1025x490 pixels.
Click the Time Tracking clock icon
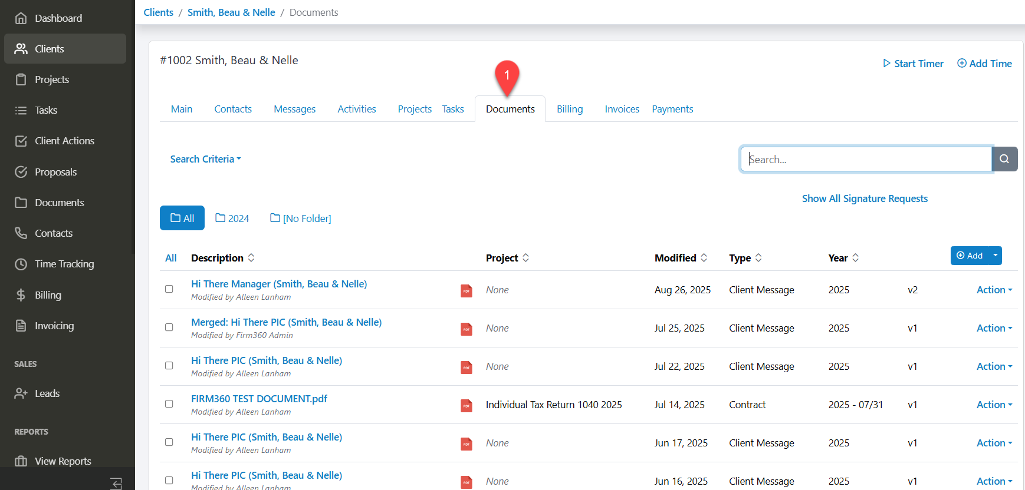coord(21,264)
